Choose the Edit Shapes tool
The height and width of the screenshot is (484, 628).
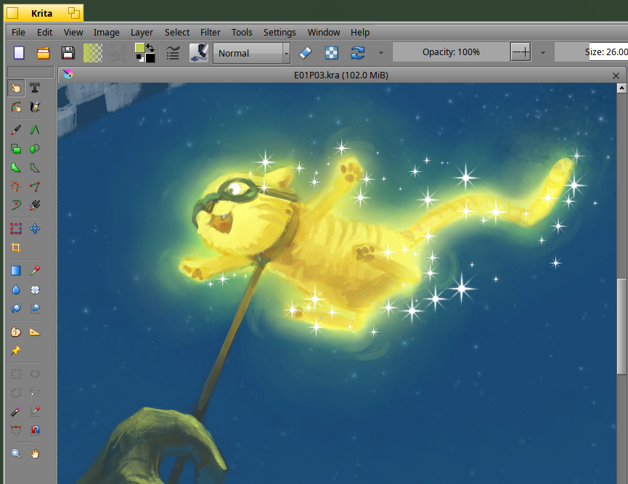coord(16,107)
